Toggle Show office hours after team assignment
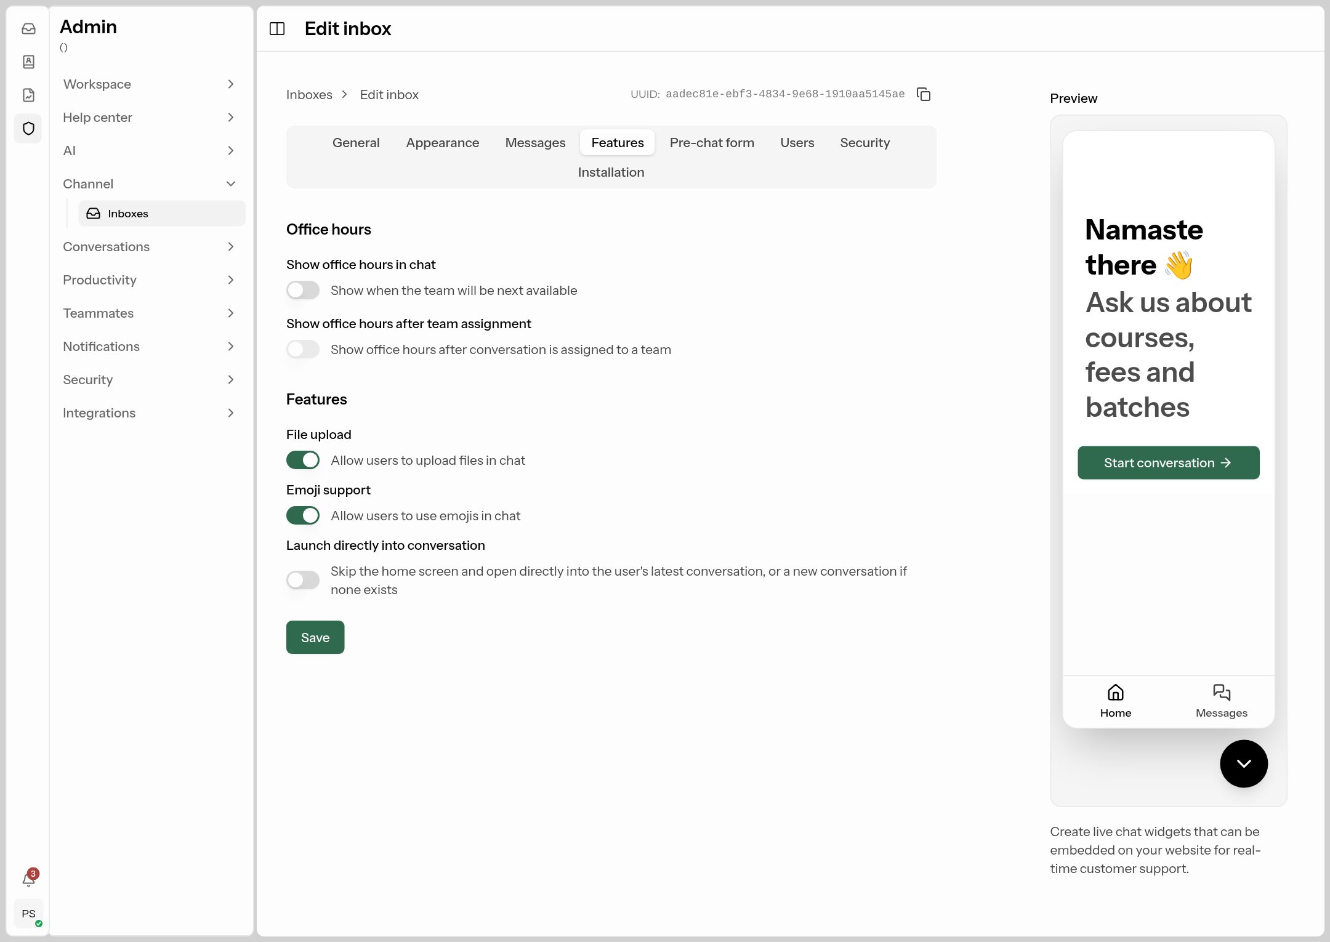This screenshot has width=1330, height=942. (303, 349)
